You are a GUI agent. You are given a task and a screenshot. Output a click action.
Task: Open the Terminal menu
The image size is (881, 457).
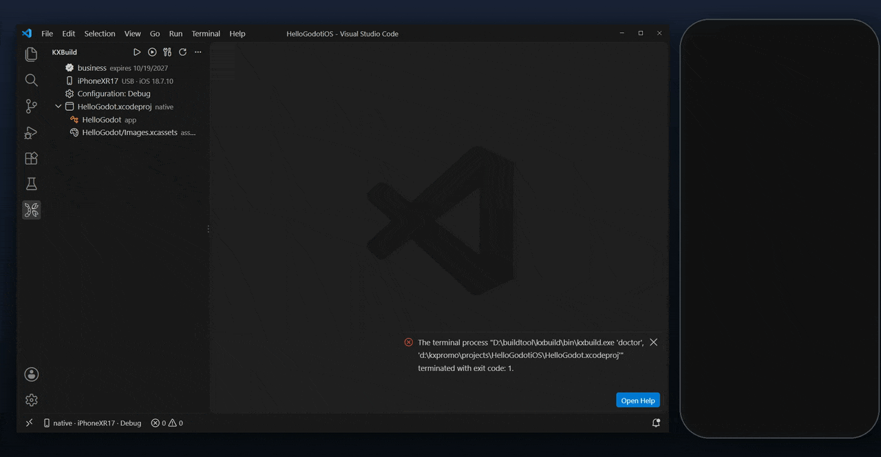[206, 34]
